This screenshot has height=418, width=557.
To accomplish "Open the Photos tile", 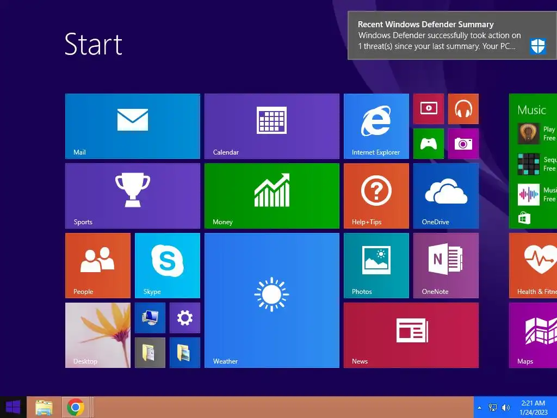I will [376, 266].
